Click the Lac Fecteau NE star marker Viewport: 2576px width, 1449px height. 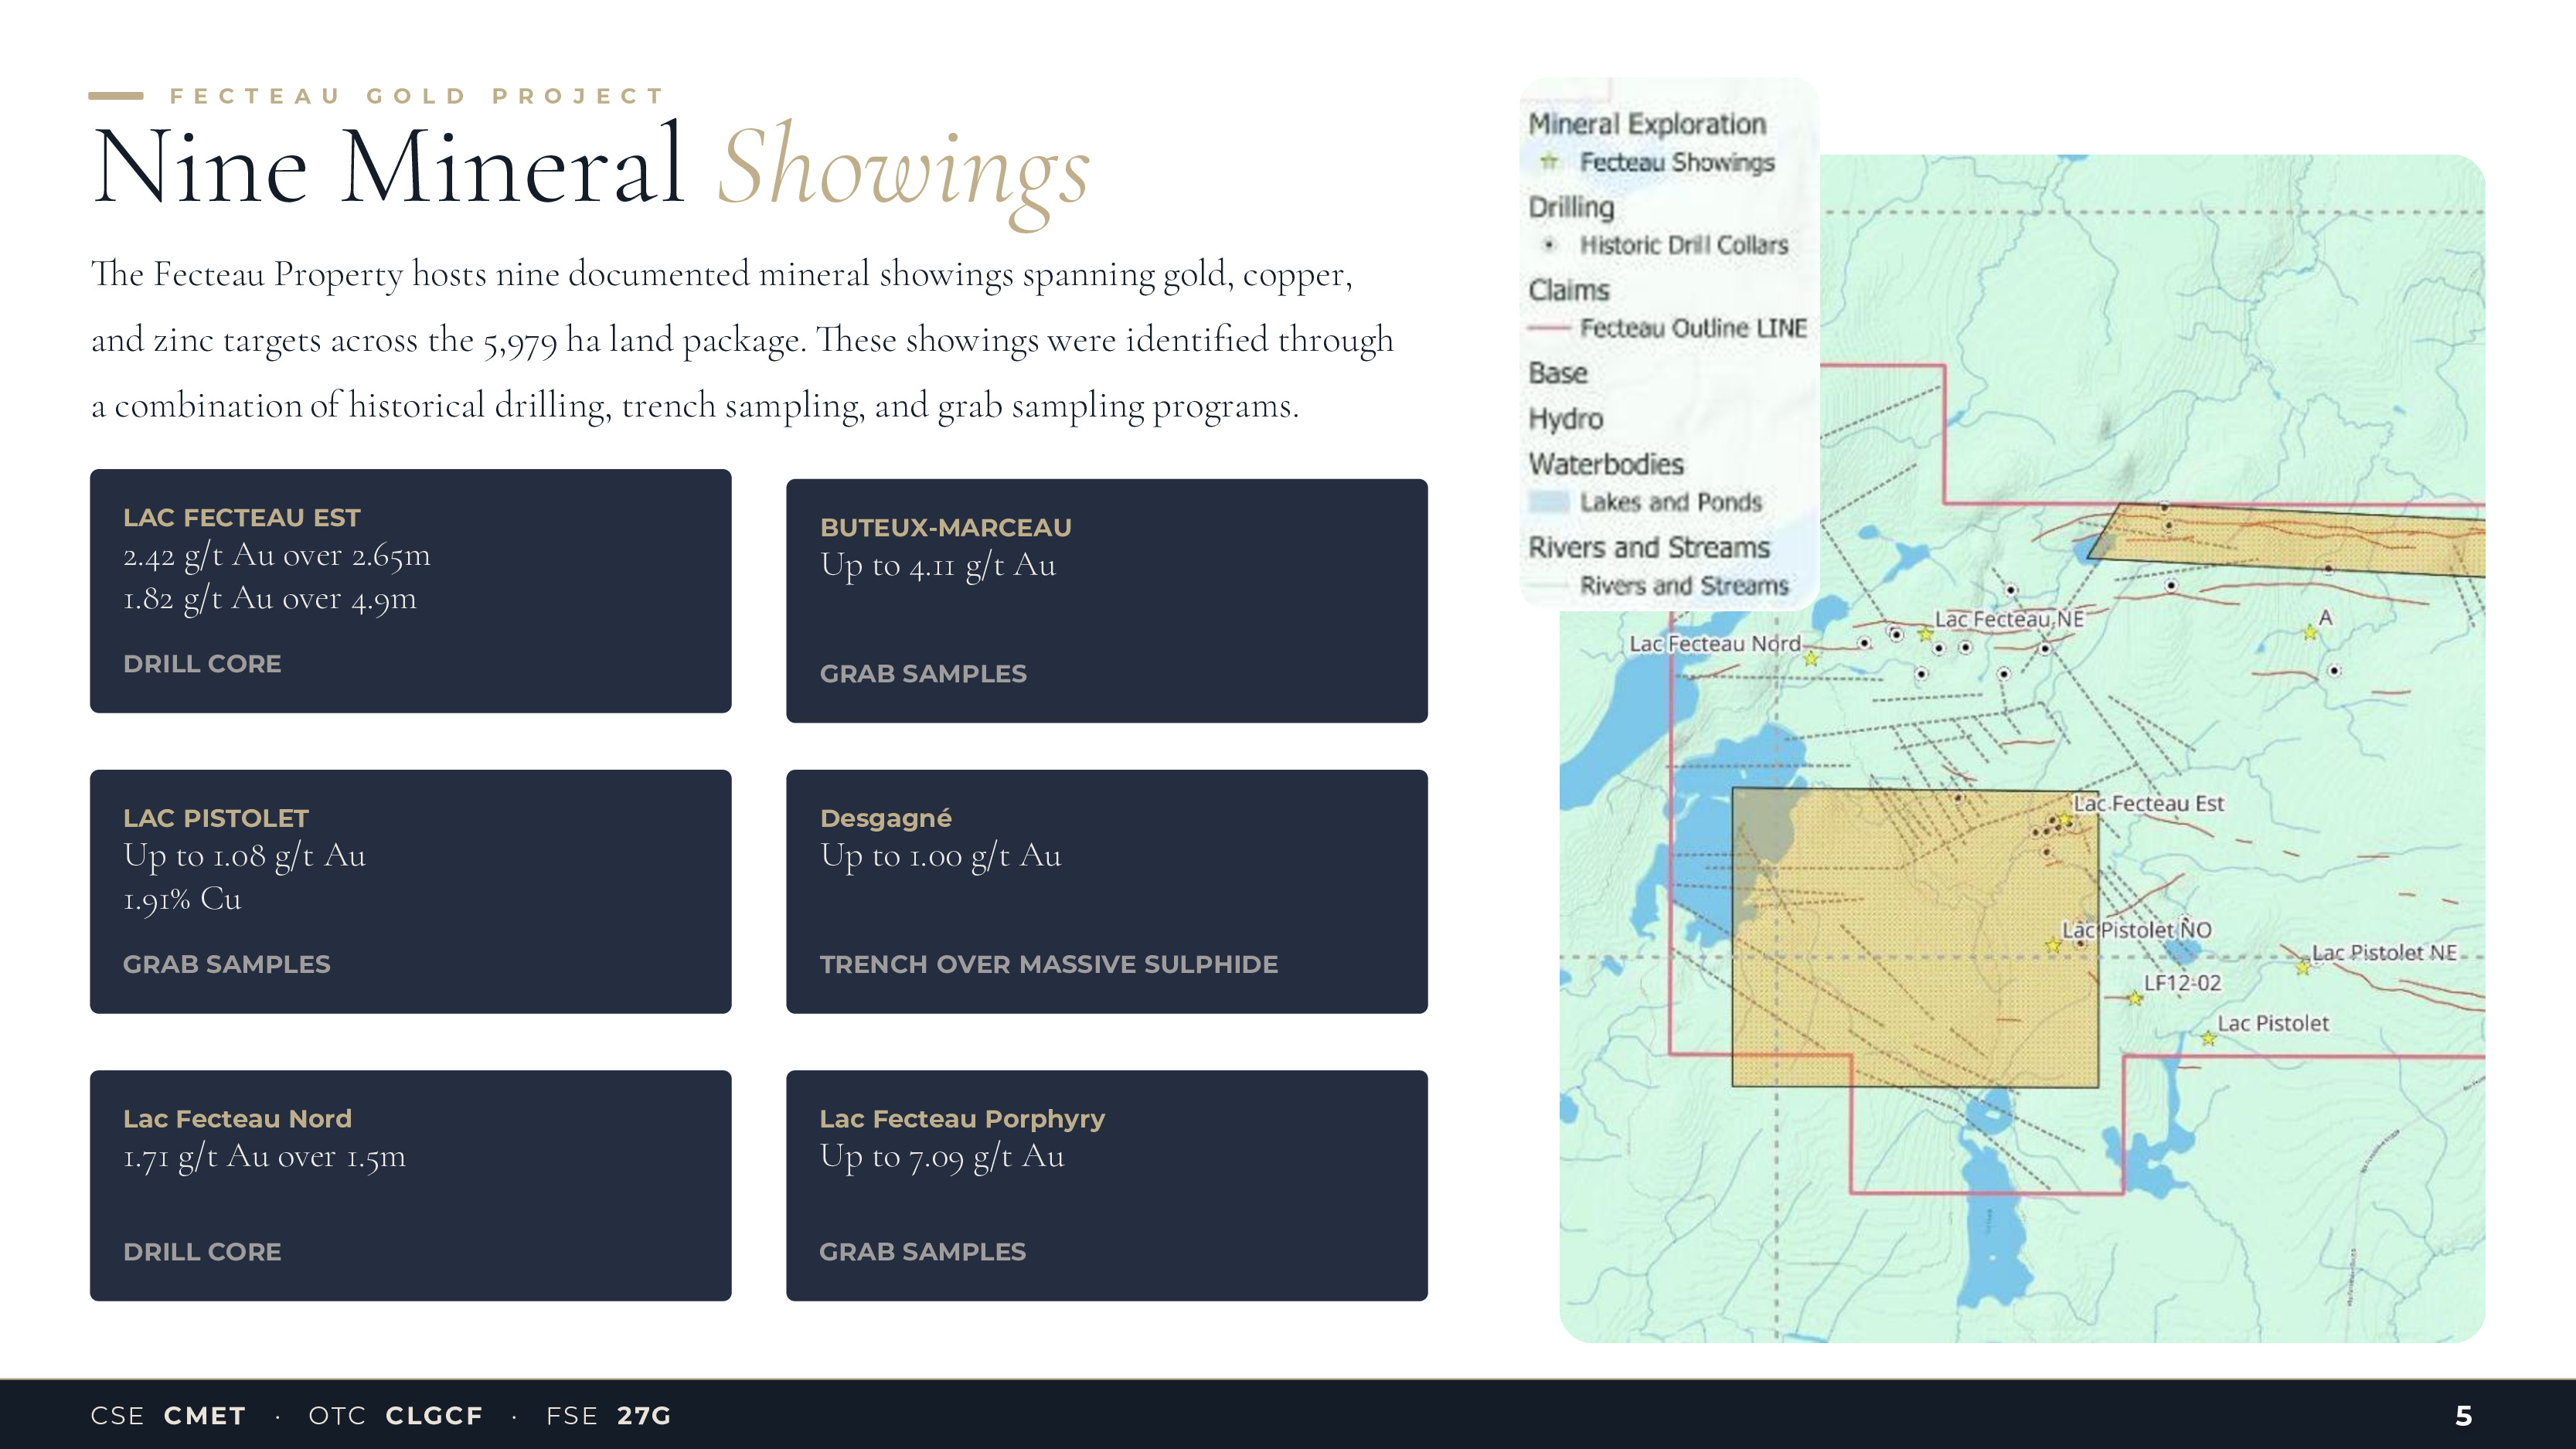click(1925, 634)
